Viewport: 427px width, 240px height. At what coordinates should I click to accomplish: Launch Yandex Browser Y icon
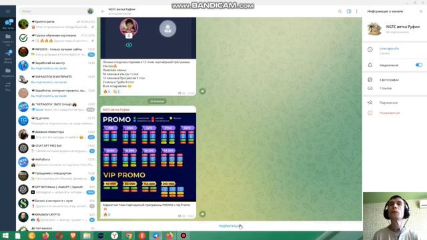[x=115, y=235]
